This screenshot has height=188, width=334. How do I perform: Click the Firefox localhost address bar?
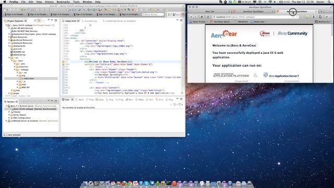tap(256, 17)
